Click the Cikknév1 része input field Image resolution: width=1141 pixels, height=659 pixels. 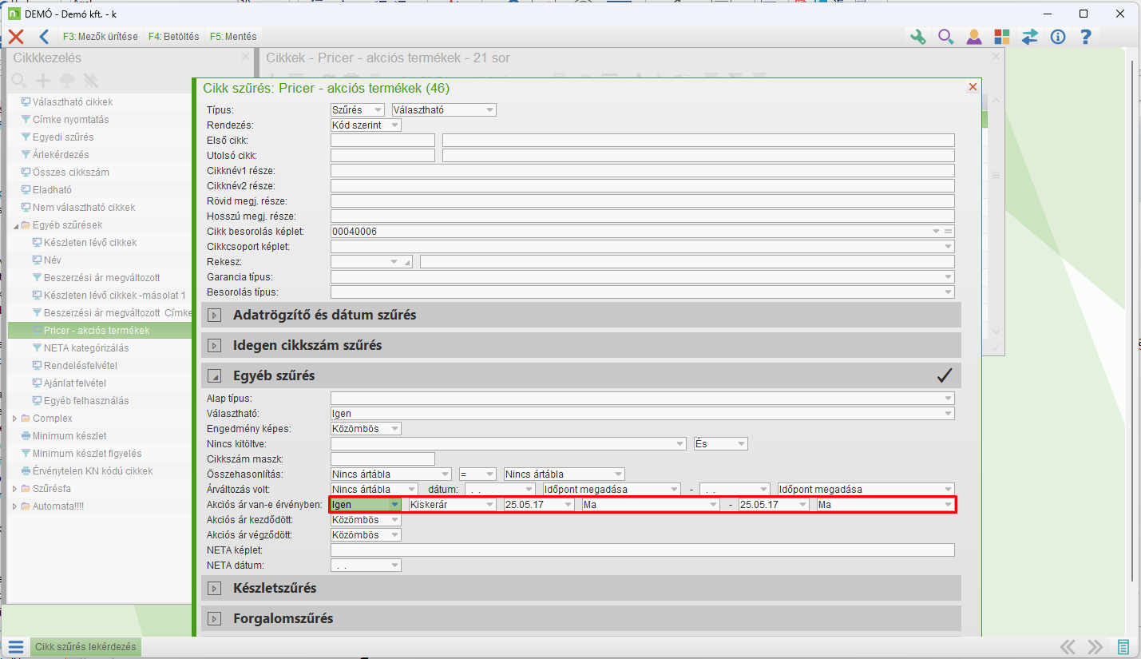(642, 171)
